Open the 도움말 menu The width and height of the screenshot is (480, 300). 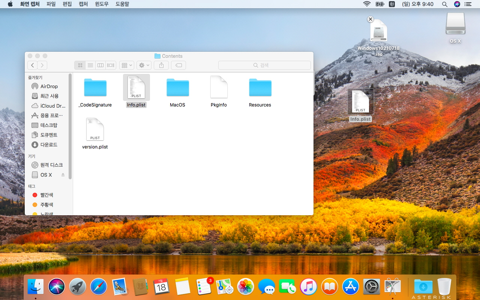(x=122, y=4)
